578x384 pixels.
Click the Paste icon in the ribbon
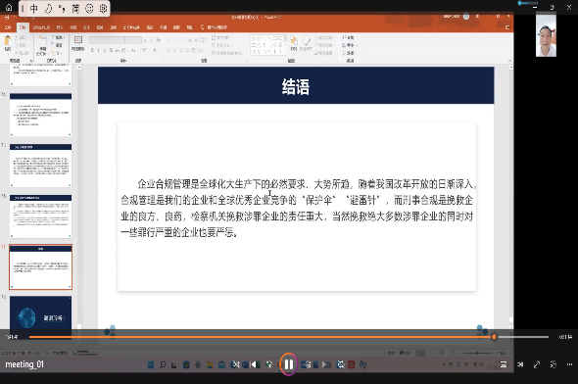[8, 43]
